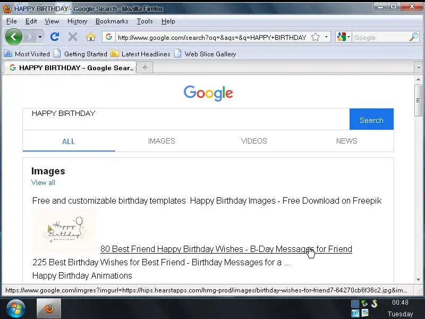Image resolution: width=425 pixels, height=319 pixels.
Task: Switch to the IMAGES results tab
Action: (x=161, y=141)
